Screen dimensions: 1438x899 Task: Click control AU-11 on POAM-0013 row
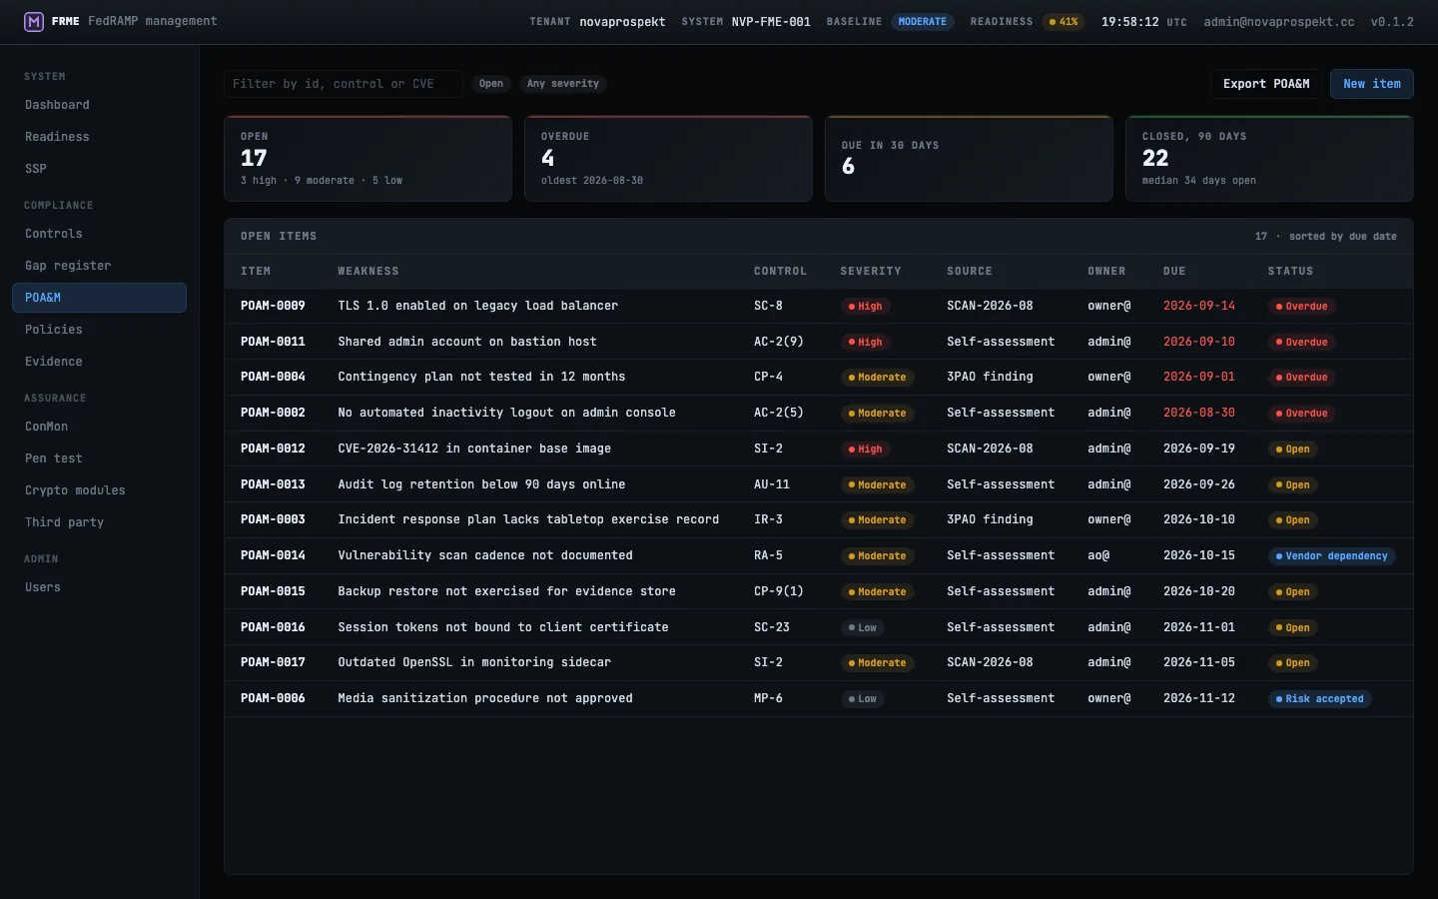[x=772, y=484]
